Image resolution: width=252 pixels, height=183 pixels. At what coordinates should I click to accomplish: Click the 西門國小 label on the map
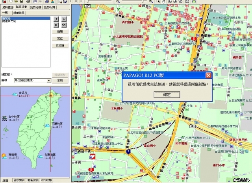[x=128, y=22]
